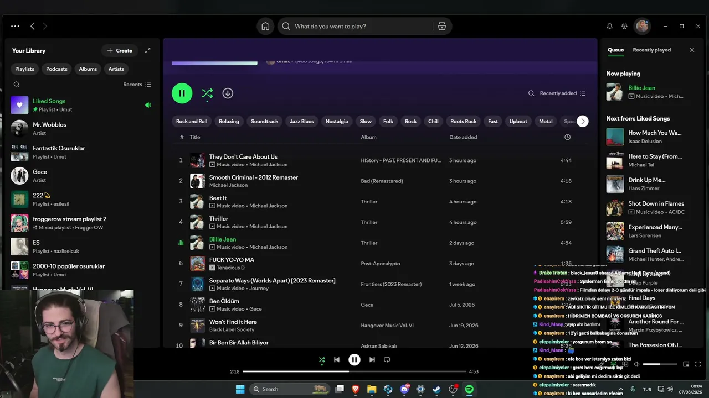Click the Windows taskbar Search box
This screenshot has height=398, width=709.
point(289,389)
